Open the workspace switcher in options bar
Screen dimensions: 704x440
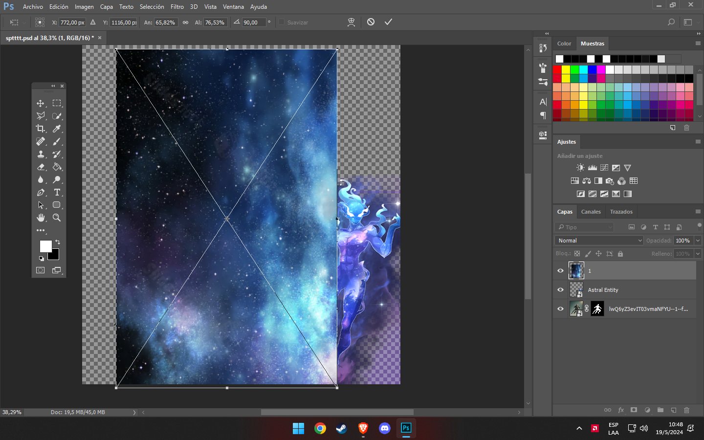[688, 22]
